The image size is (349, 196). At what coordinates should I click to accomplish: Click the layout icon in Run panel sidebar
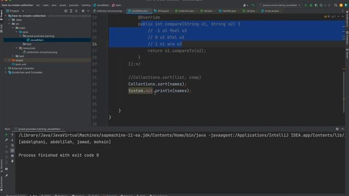(6, 169)
